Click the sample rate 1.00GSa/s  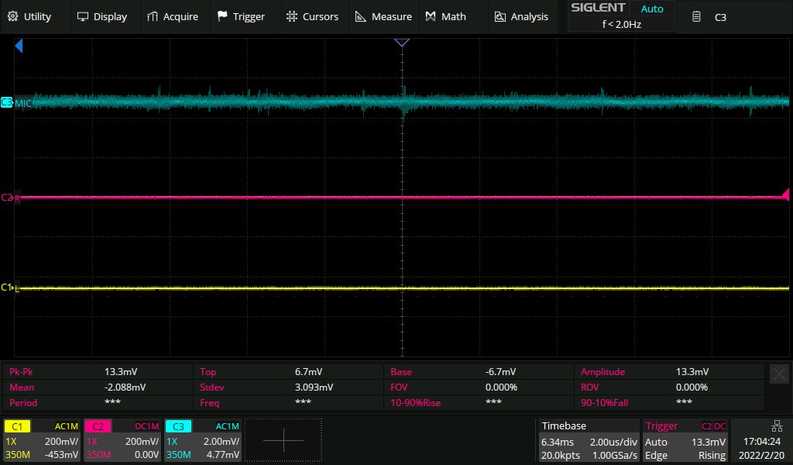click(x=613, y=455)
